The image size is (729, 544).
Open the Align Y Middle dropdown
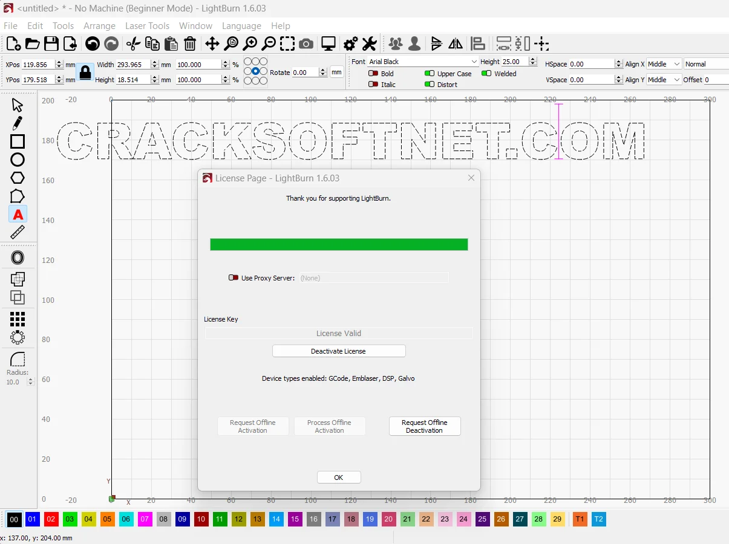[664, 80]
